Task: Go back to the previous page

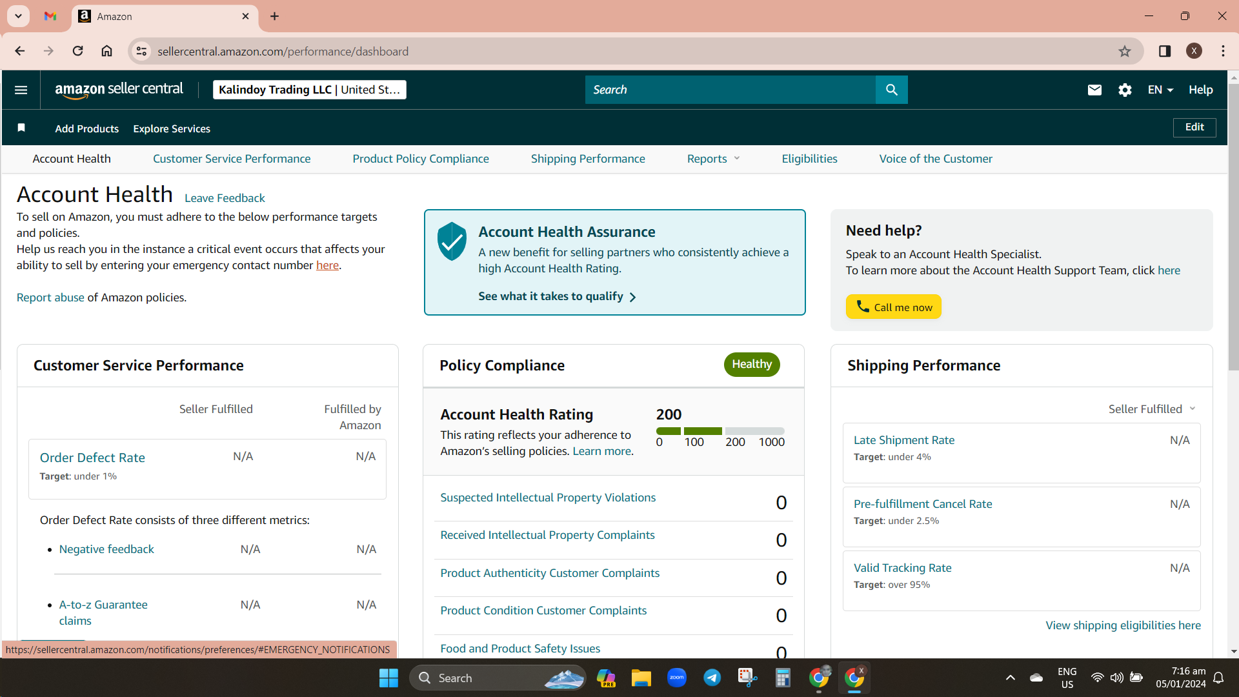Action: tap(19, 51)
